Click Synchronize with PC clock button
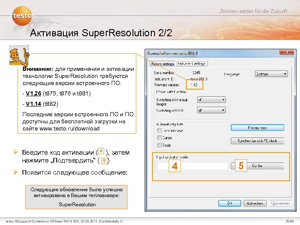Viewport: 300px width, 225px height. (257, 141)
